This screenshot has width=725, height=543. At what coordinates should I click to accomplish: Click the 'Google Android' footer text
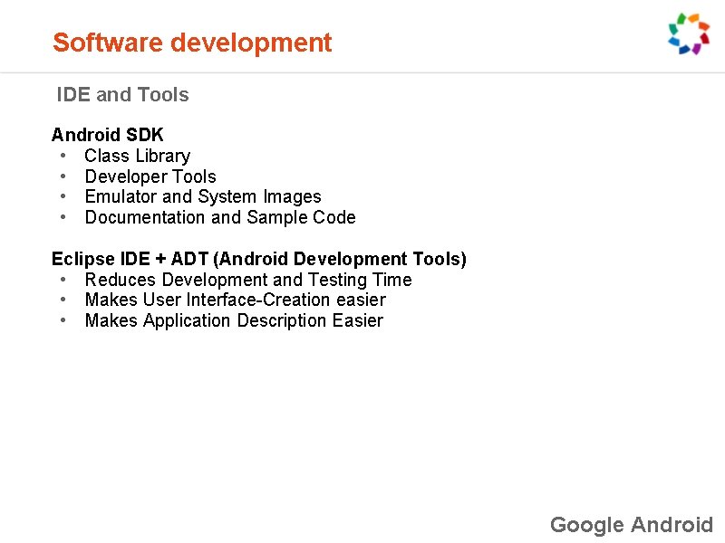tap(632, 525)
